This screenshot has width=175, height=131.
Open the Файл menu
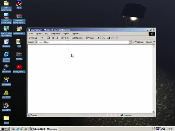[31, 34]
